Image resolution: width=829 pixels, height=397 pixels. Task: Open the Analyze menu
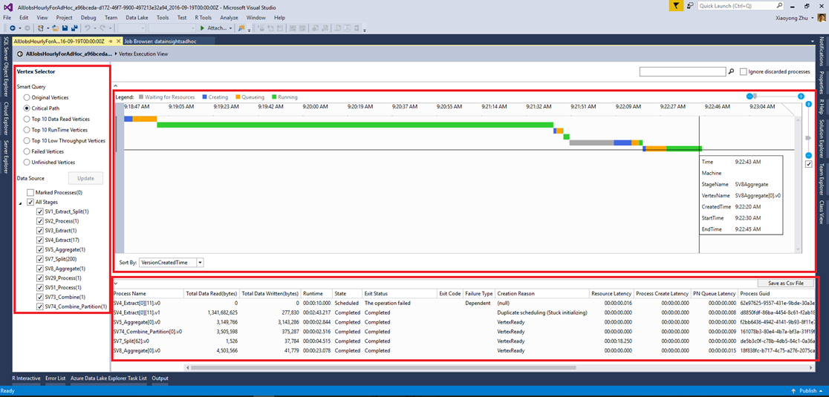coord(229,17)
